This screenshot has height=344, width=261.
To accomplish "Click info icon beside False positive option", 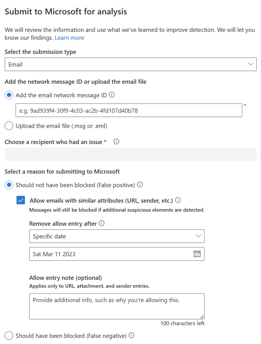I will pyautogui.click(x=140, y=185).
